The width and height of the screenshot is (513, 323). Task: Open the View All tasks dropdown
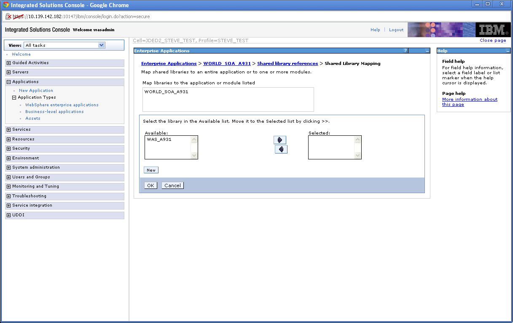pyautogui.click(x=64, y=45)
